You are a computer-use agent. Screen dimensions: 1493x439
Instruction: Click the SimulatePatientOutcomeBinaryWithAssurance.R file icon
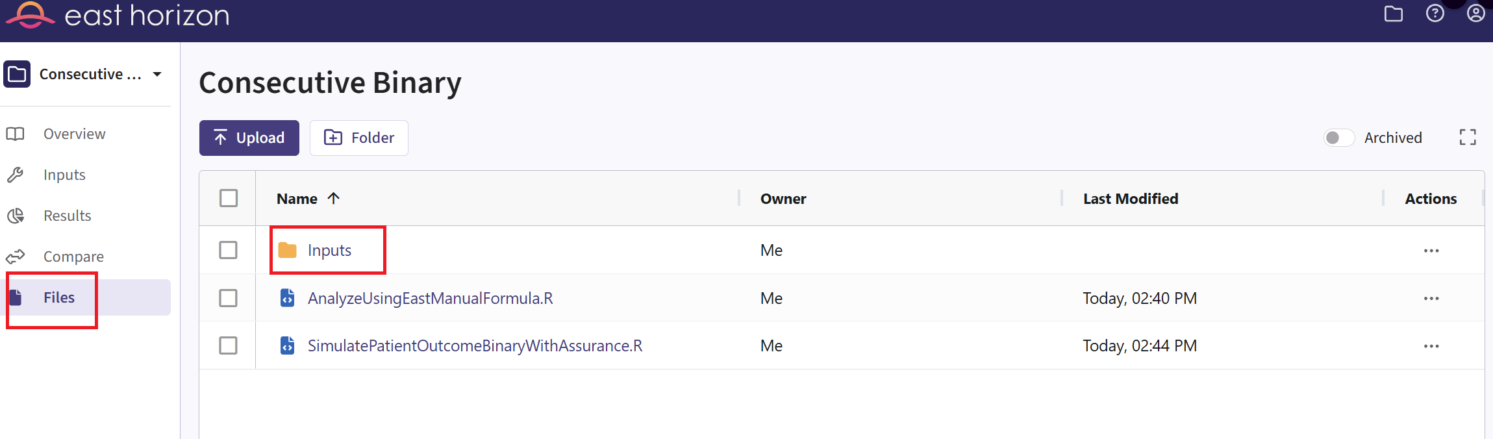point(287,345)
